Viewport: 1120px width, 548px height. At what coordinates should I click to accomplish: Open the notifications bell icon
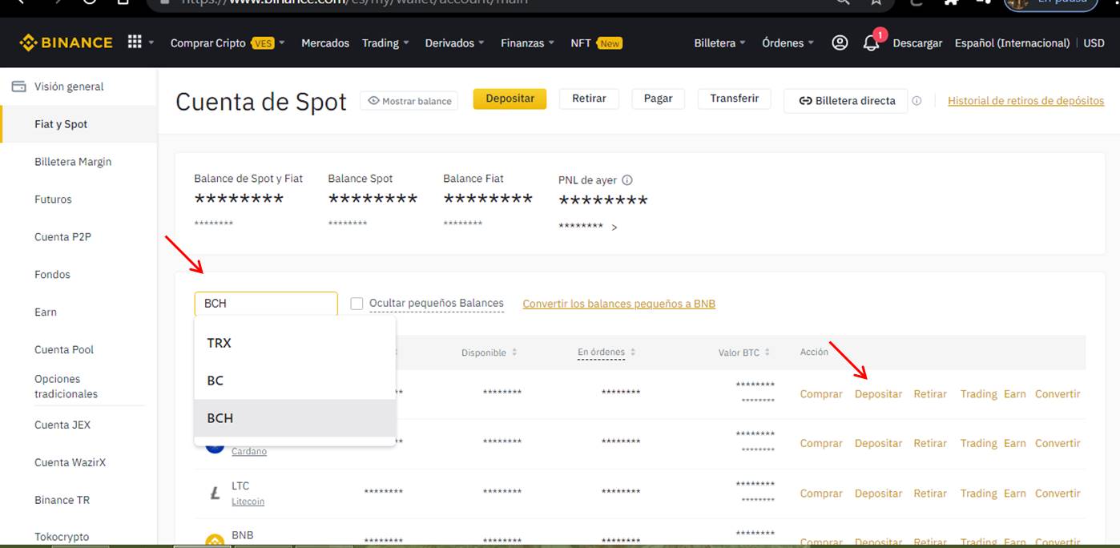click(871, 43)
